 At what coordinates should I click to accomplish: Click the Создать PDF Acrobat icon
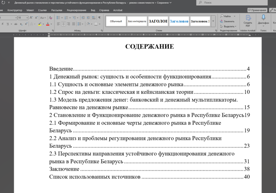point(248,21)
